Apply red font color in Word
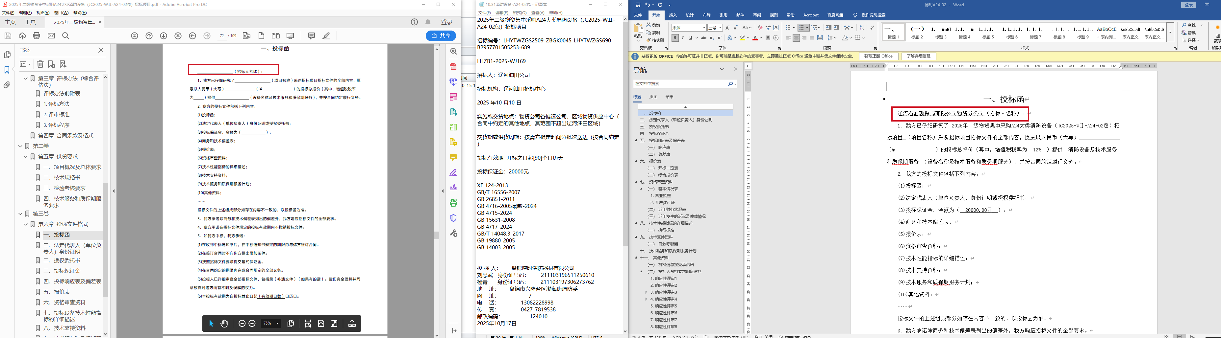The height and width of the screenshot is (338, 1221). pyautogui.click(x=755, y=38)
